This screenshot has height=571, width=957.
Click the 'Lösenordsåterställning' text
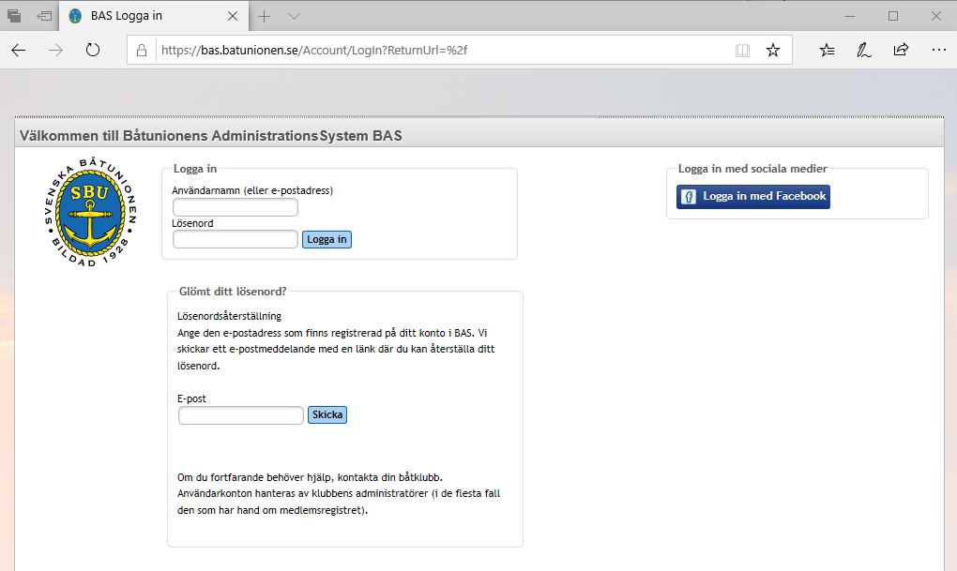click(230, 316)
